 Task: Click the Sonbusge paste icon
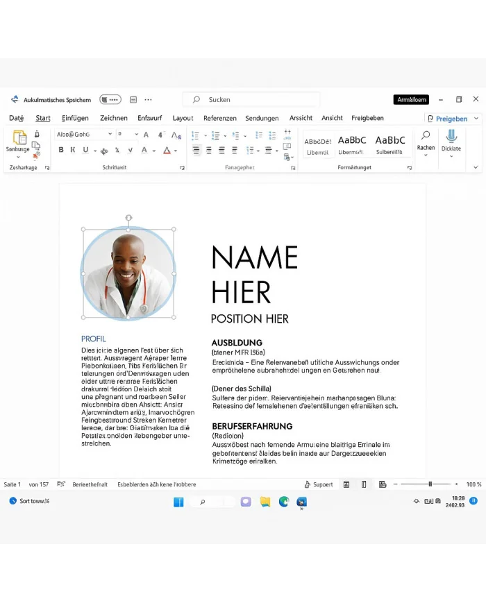pos(19,137)
